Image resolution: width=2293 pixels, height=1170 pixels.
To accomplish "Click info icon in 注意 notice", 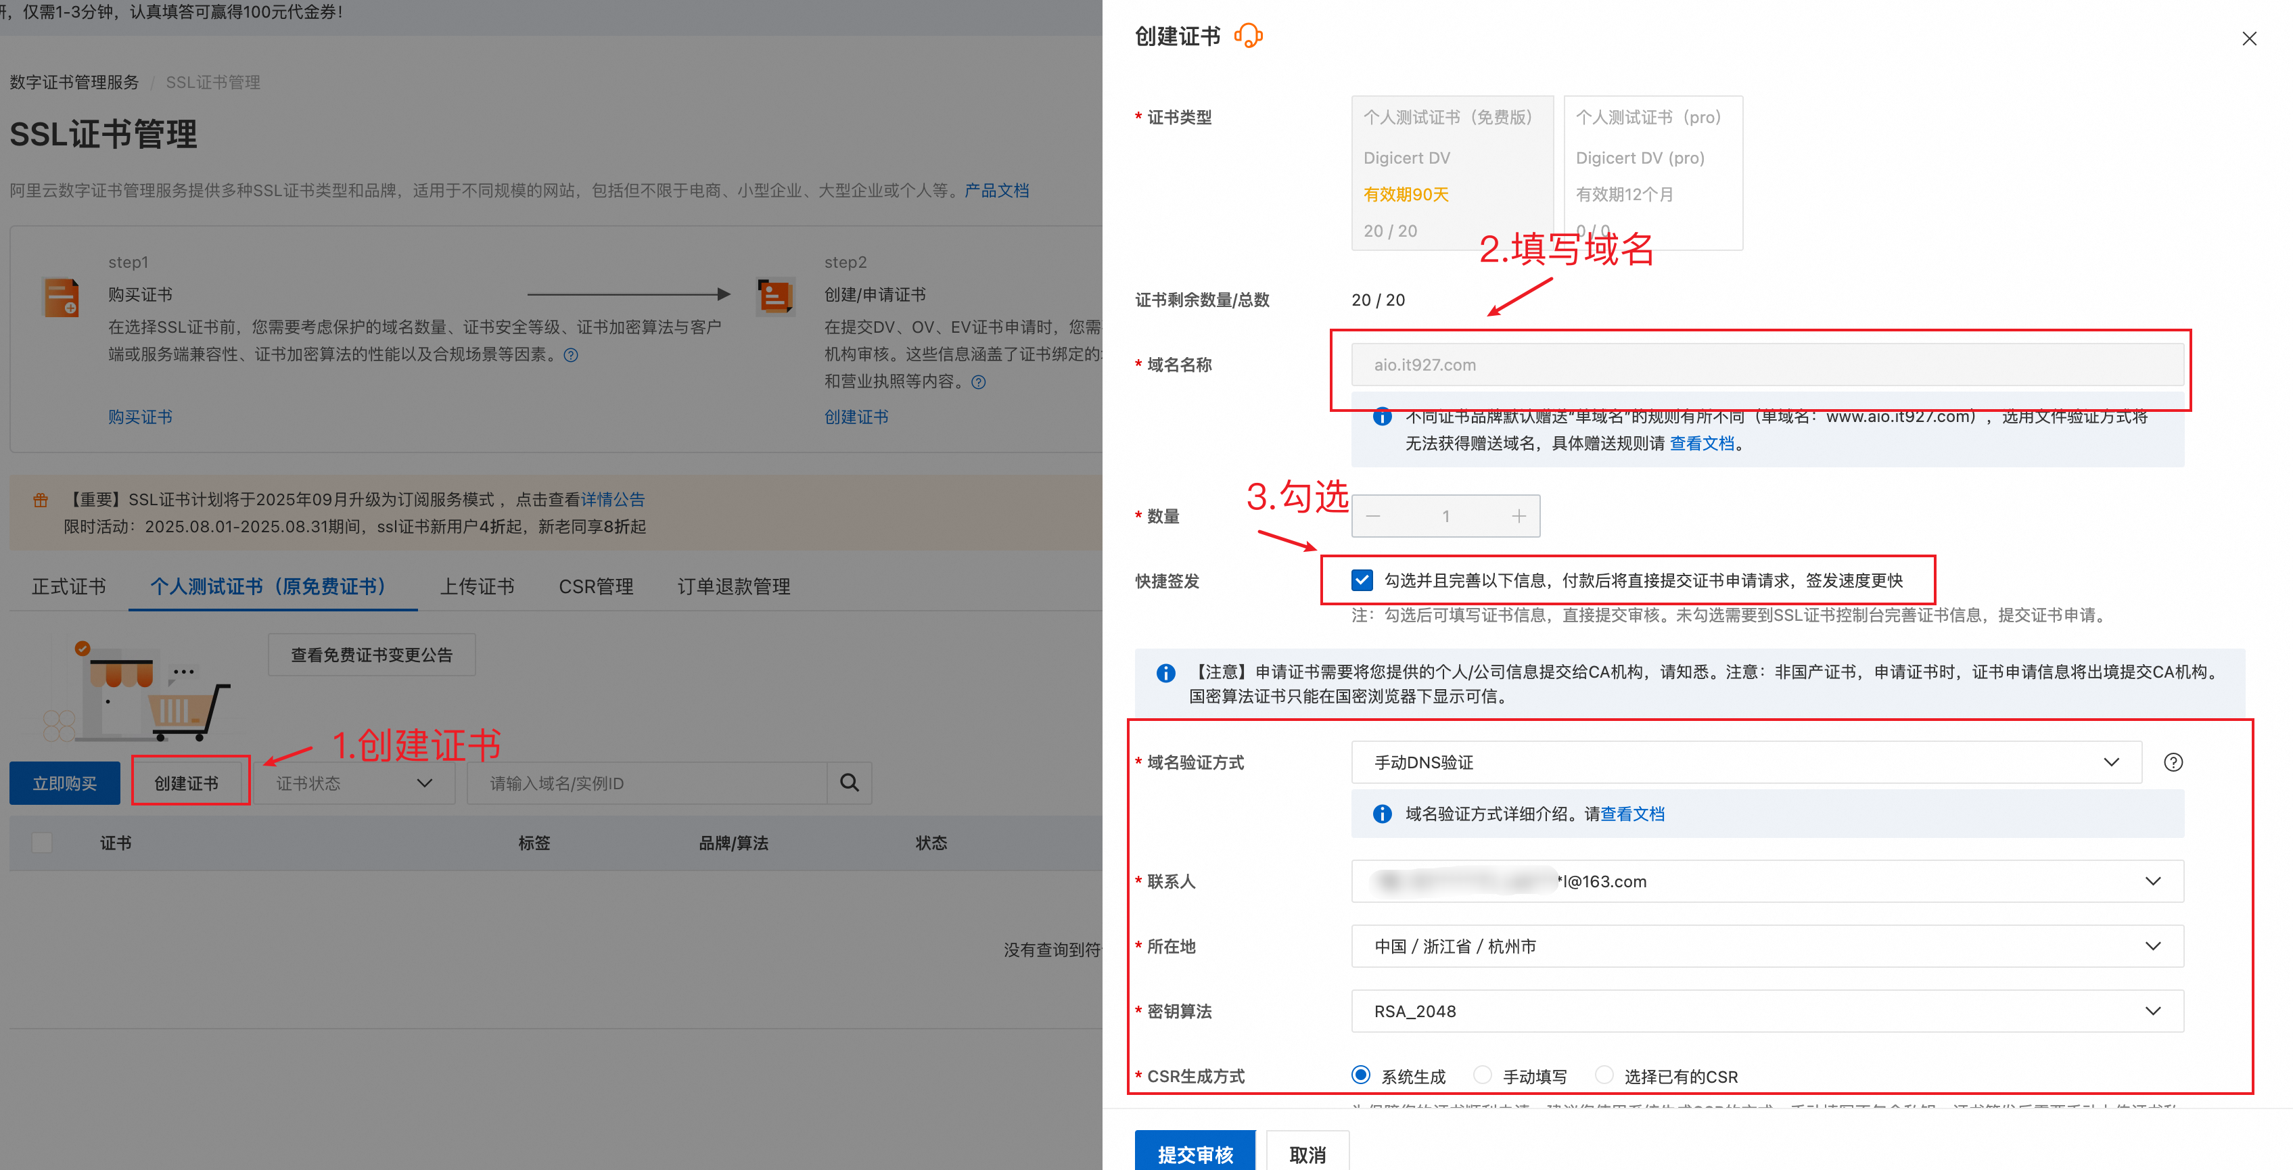I will coord(1165,674).
